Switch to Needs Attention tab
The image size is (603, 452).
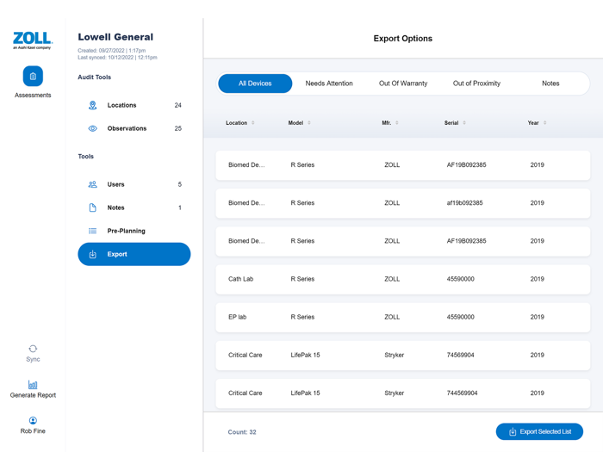coord(329,84)
